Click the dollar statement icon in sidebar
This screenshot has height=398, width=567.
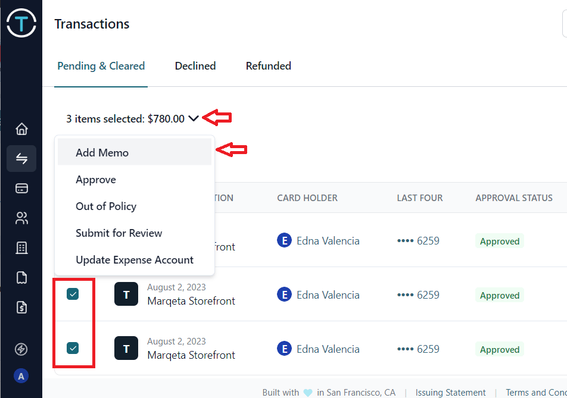(x=21, y=307)
